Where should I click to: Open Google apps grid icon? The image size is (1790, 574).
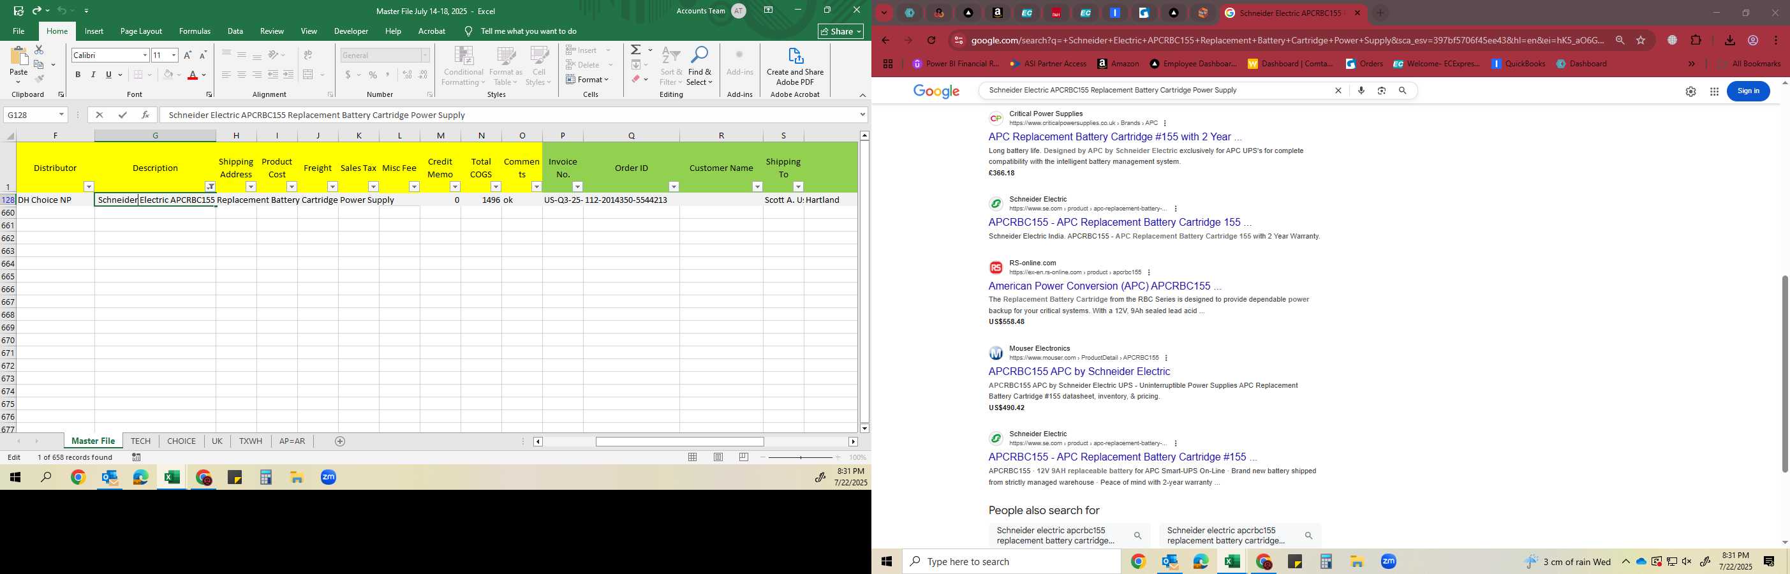[x=1714, y=92]
